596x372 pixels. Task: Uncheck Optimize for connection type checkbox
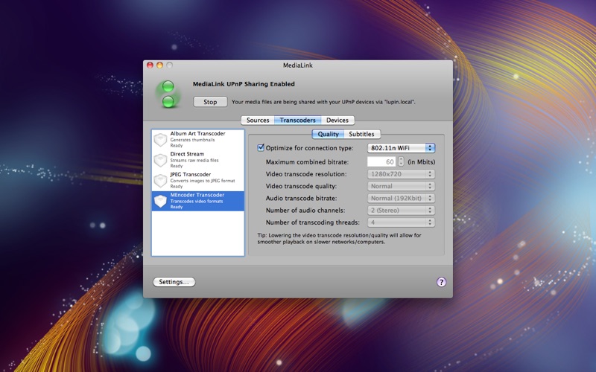pos(261,148)
